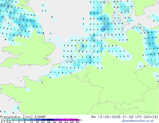Click the weatheronline.co.uk copyright link
159x123 pixels.
tap(138, 121)
